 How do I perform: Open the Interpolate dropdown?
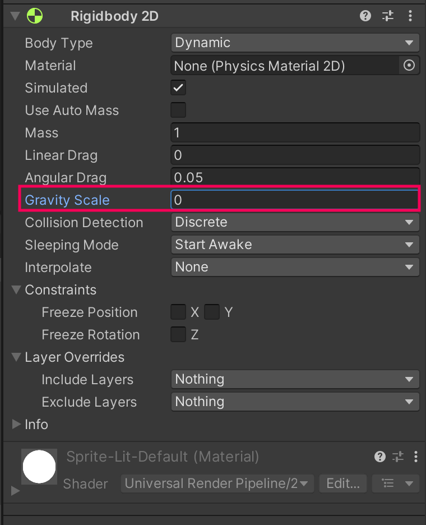click(294, 267)
